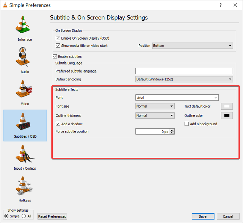Screen dimensions: 243x223
Task: Open the Hotkeys keyboard cone icon
Action: (24, 186)
